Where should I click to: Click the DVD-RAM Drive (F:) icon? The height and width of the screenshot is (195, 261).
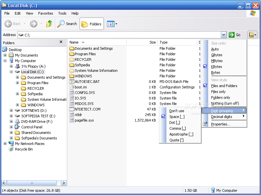[17, 121]
